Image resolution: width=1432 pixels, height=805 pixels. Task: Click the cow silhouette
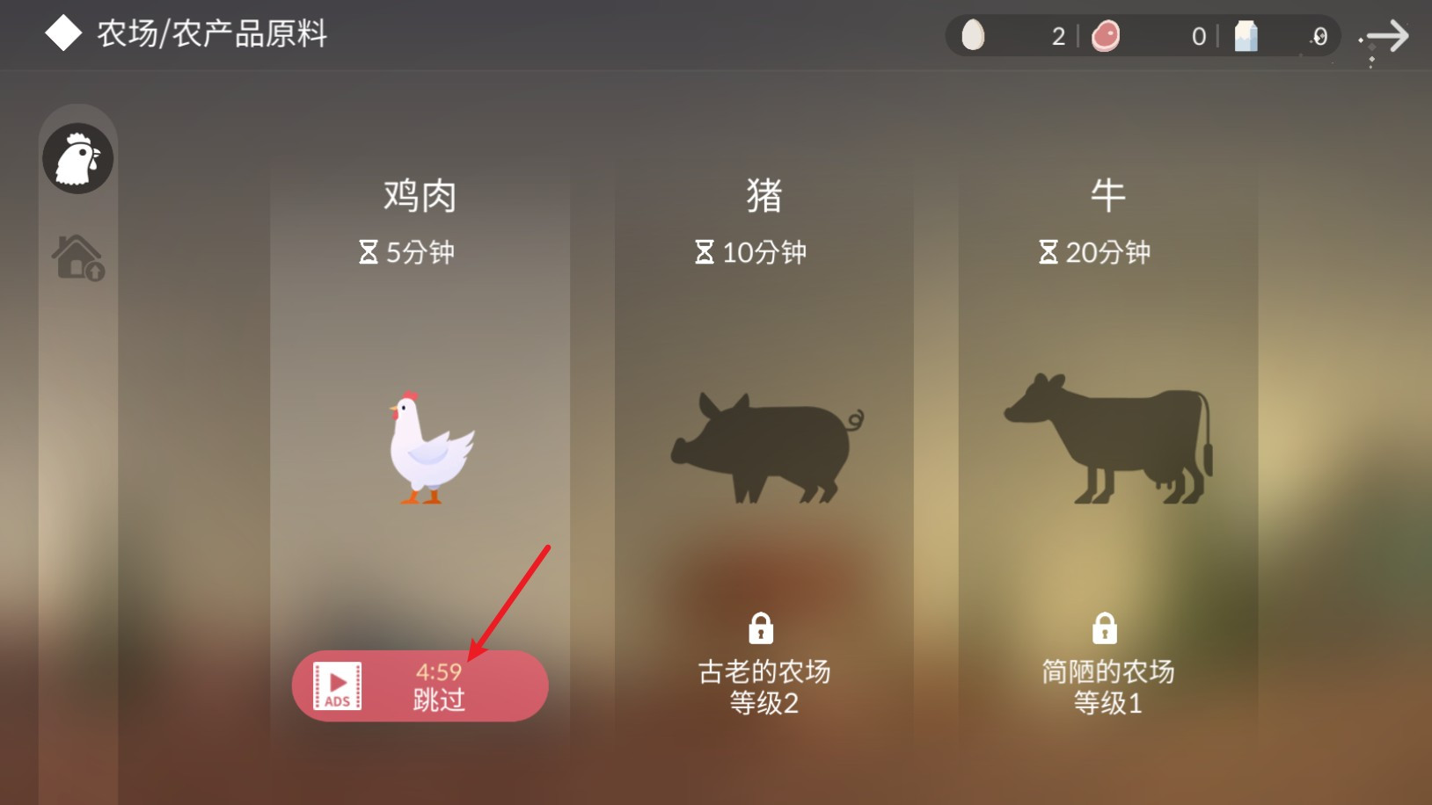pyautogui.click(x=1108, y=438)
